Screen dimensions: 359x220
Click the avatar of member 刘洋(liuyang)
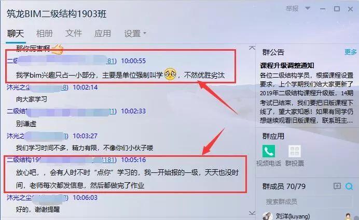[267, 216]
